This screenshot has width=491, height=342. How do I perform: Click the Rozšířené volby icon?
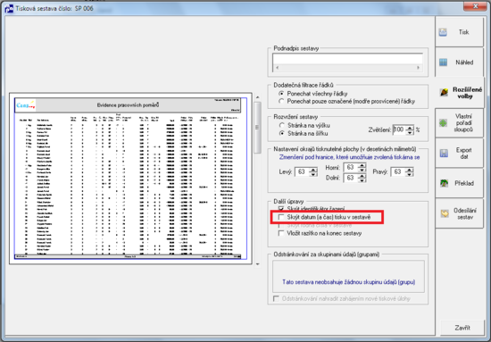click(x=444, y=93)
